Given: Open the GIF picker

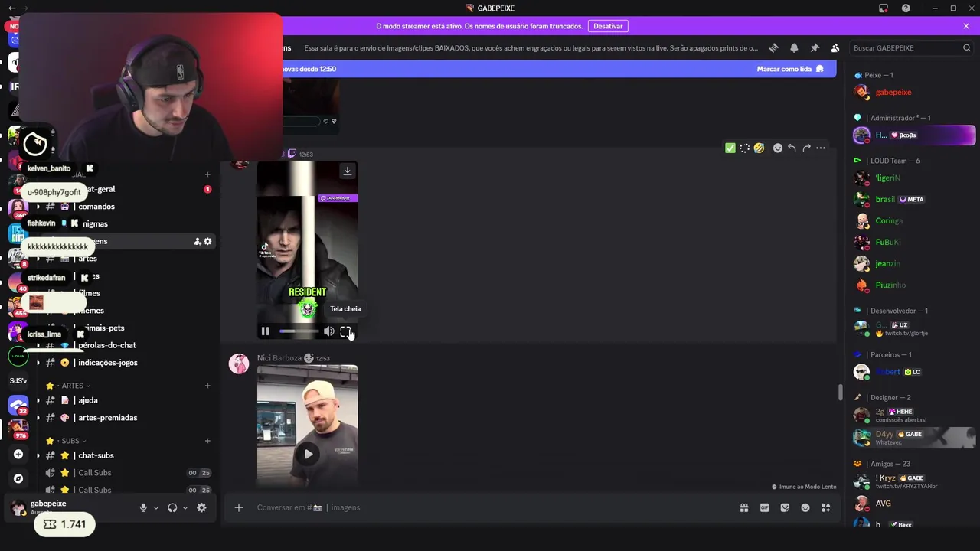Looking at the screenshot, I should click(764, 507).
